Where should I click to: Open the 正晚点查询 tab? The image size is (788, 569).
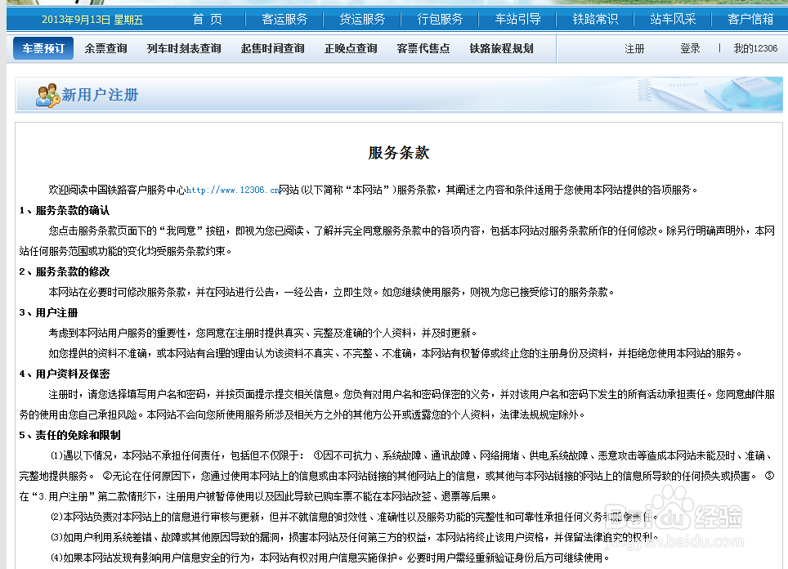point(351,48)
